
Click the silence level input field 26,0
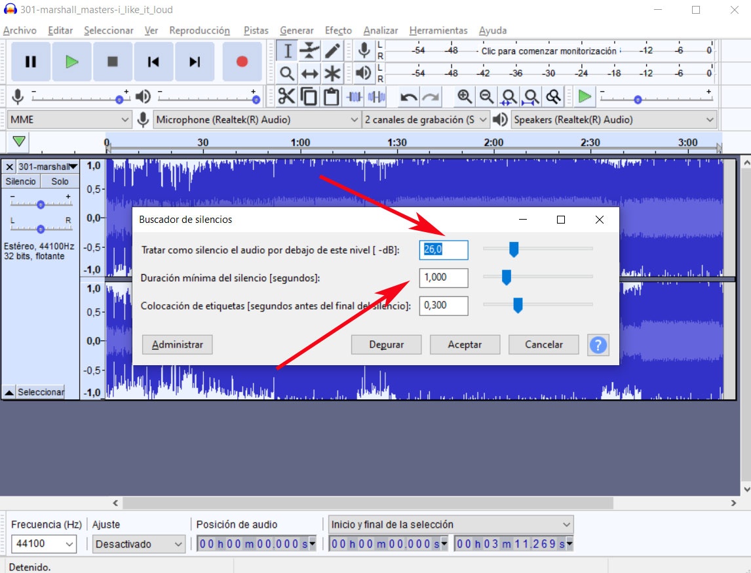(444, 250)
